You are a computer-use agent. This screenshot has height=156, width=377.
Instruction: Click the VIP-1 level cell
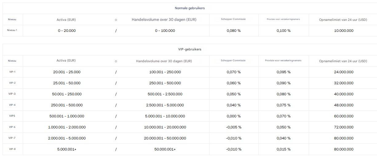tap(12, 72)
